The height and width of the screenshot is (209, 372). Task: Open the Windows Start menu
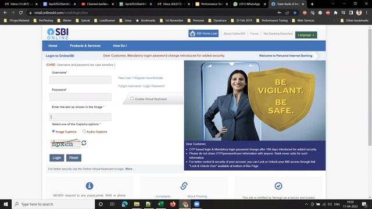(6, 204)
